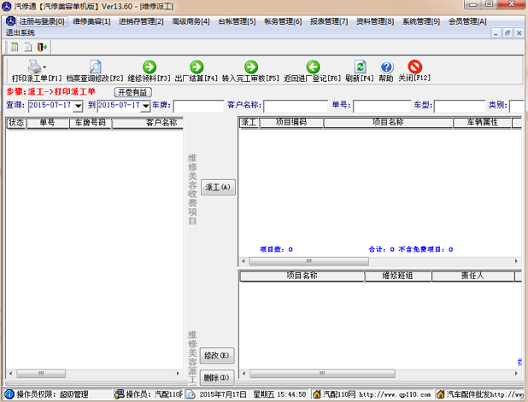Open the printer dropdown arrow beside print icon
The height and width of the screenshot is (402, 528).
[x=44, y=67]
